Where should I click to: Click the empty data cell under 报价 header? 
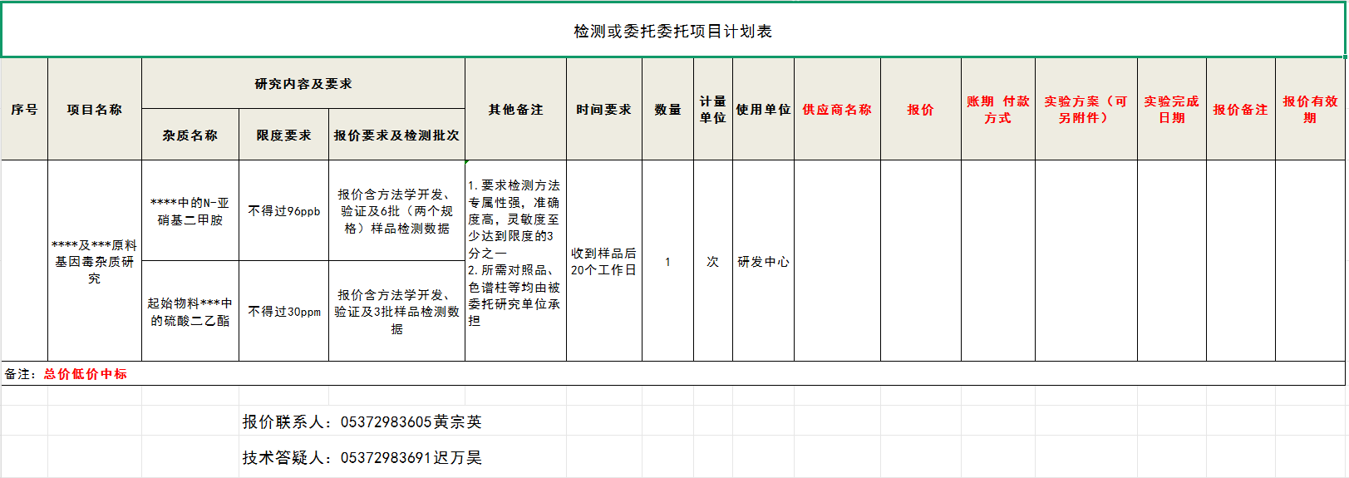click(920, 262)
